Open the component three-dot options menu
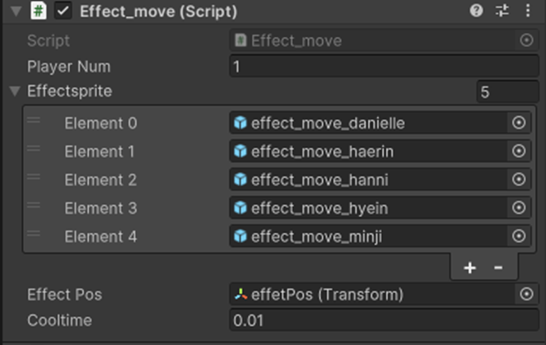 (528, 11)
